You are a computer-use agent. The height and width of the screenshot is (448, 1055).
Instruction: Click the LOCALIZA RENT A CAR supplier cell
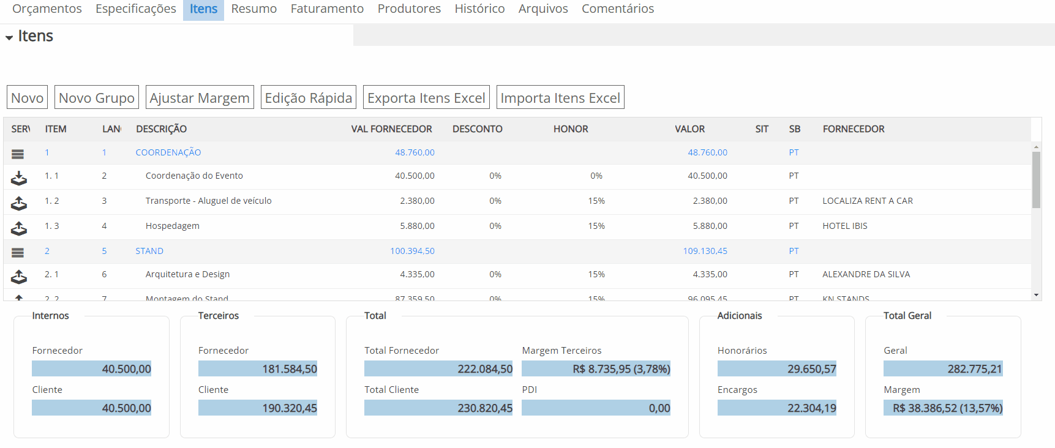point(868,201)
